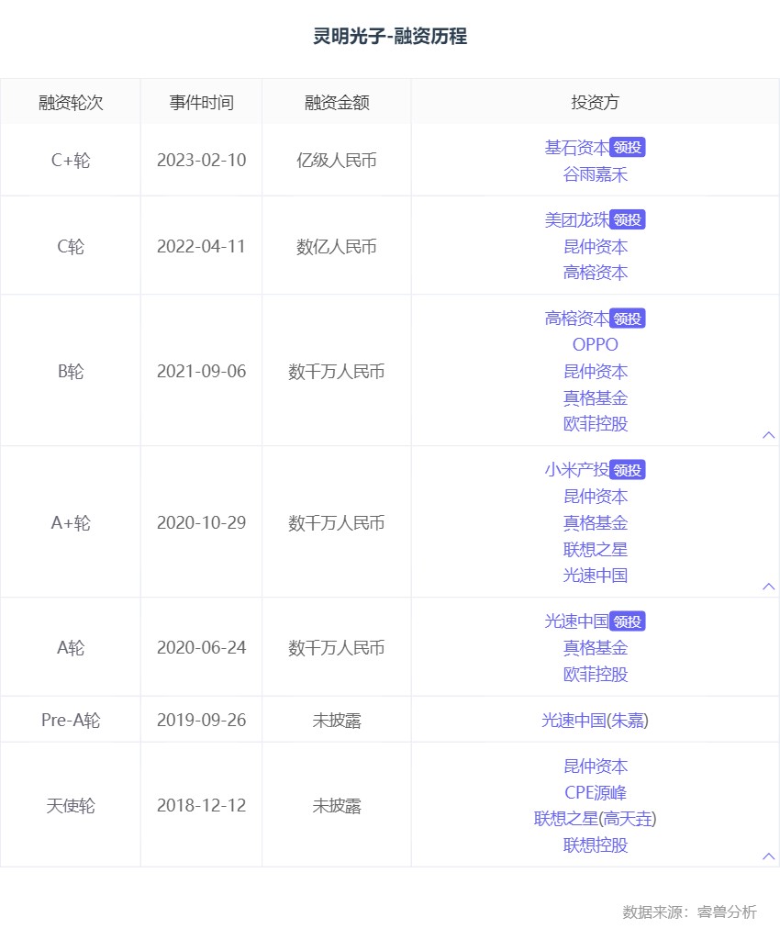Click 领投 badge beside 高榕资本 in B轮
This screenshot has width=780, height=951.
point(627,319)
